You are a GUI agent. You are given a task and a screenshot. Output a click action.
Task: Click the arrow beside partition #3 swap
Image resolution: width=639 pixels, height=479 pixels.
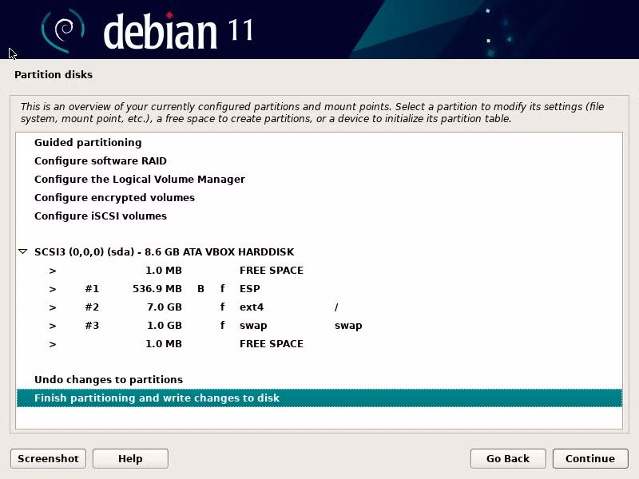coord(53,326)
